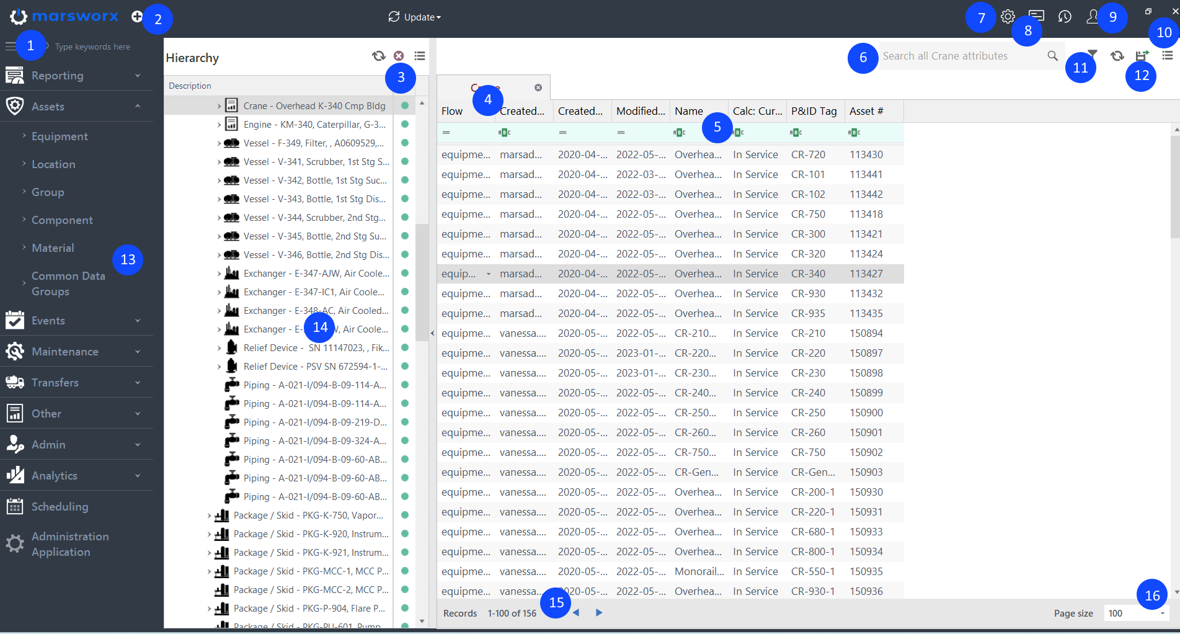This screenshot has height=634, width=1180.
Task: Select Group under Assets
Action: [48, 192]
